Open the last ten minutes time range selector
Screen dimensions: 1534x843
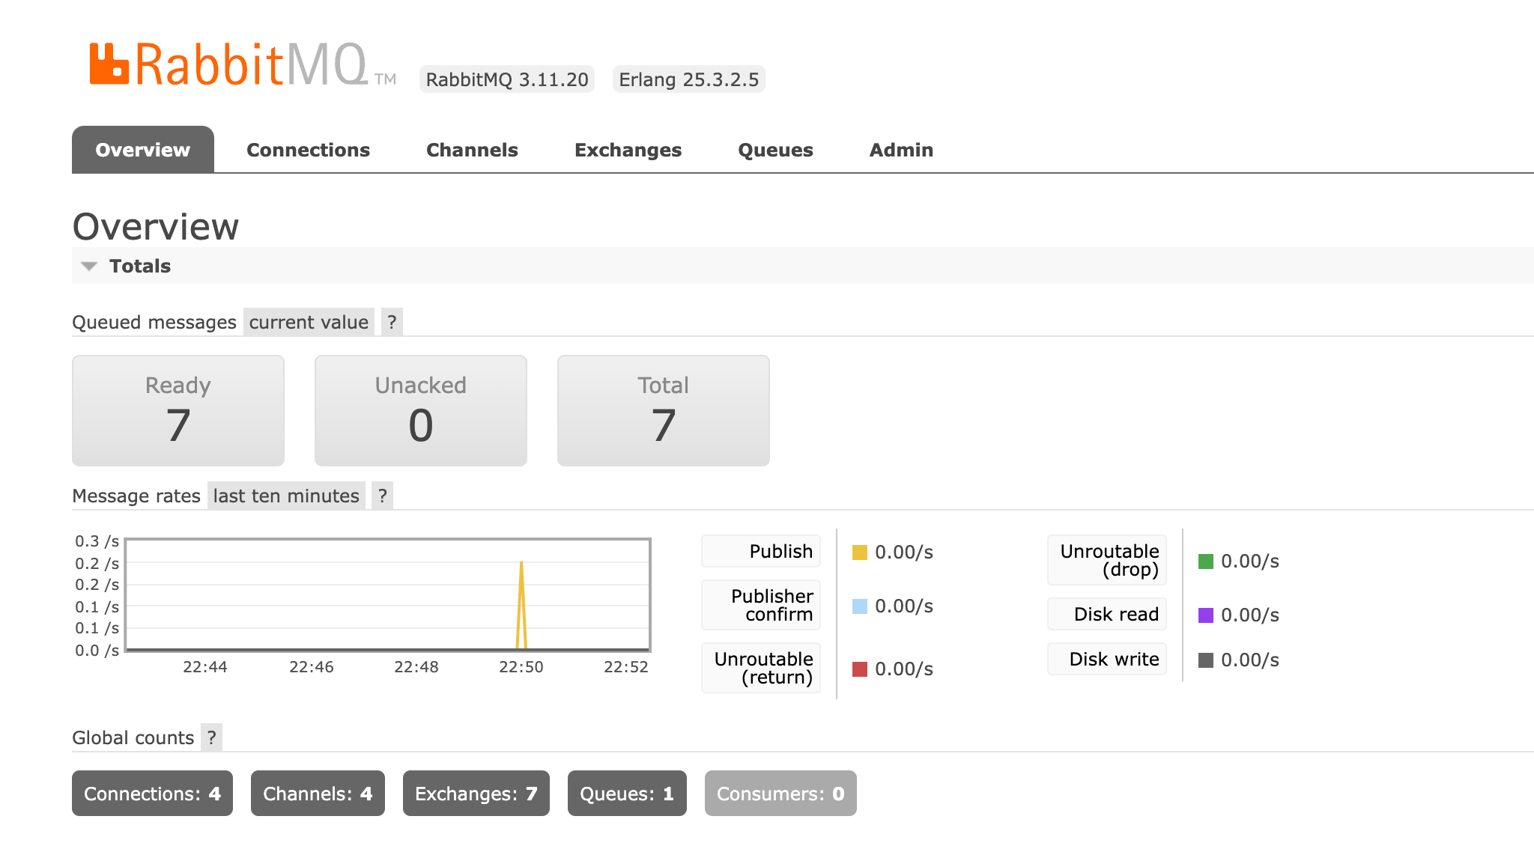pyautogui.click(x=285, y=495)
